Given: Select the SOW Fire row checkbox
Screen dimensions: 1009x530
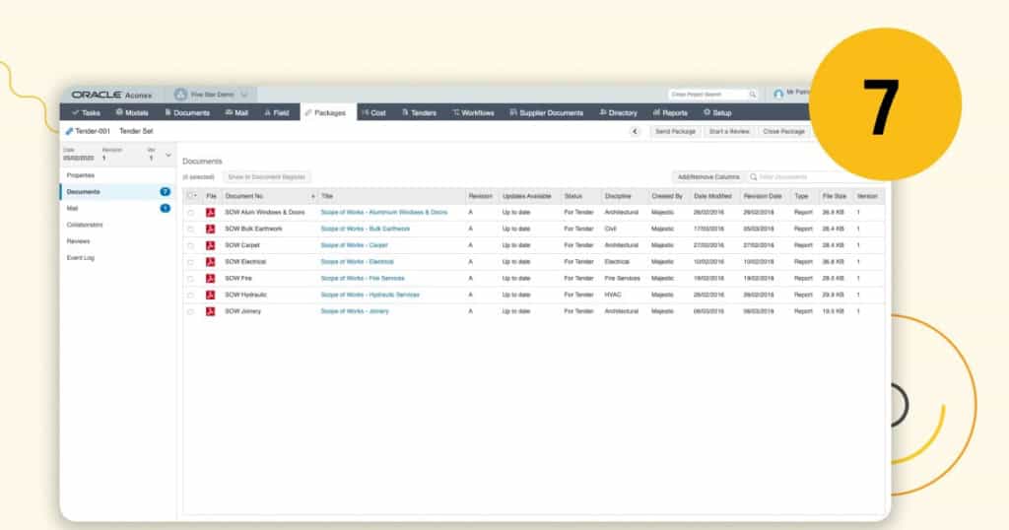Looking at the screenshot, I should pos(190,279).
